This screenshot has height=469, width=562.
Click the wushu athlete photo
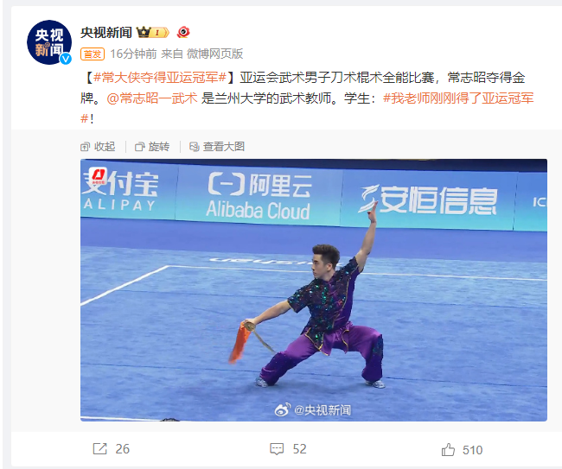[314, 290]
